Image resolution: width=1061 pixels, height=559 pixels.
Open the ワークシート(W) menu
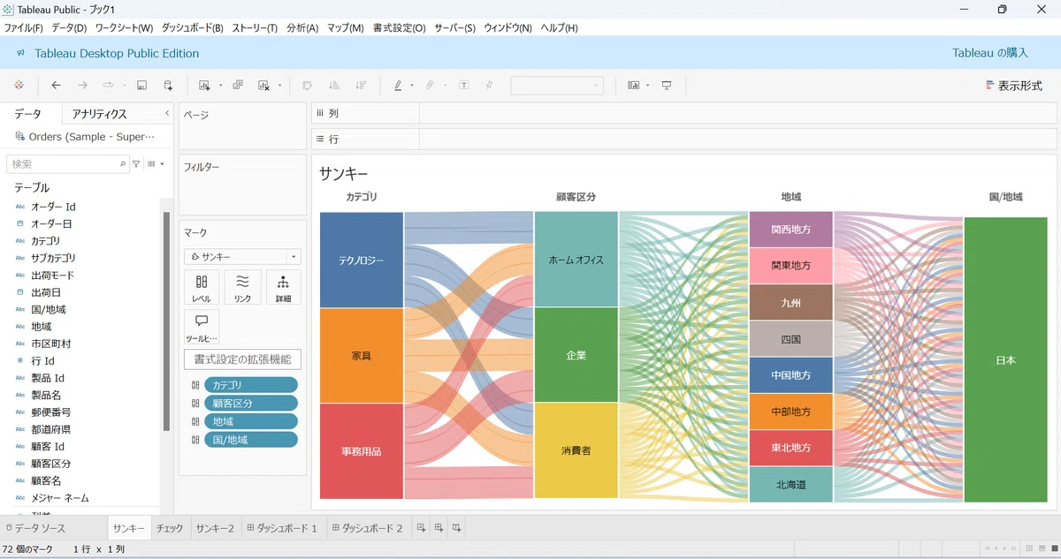pos(124,28)
